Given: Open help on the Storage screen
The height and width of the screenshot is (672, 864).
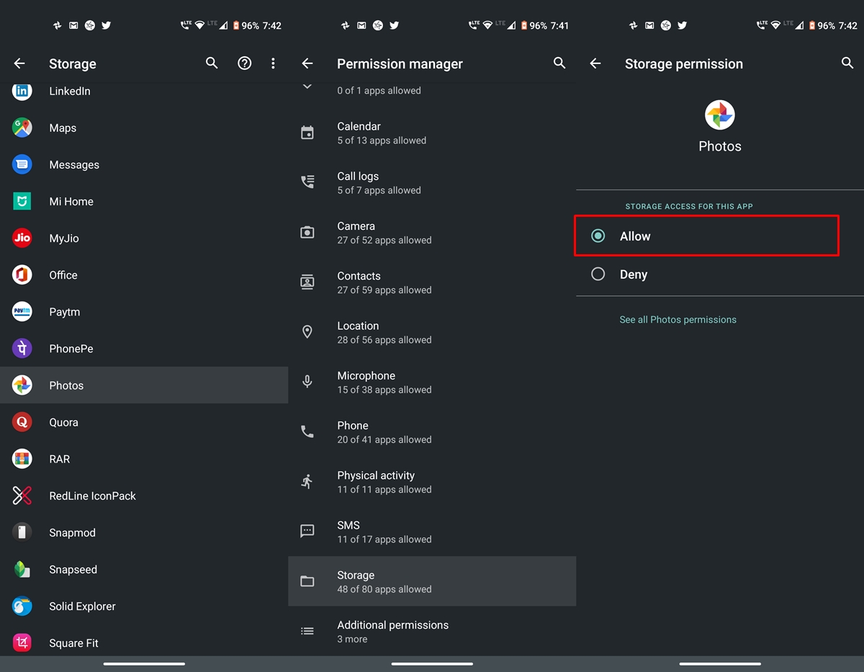Looking at the screenshot, I should point(245,63).
